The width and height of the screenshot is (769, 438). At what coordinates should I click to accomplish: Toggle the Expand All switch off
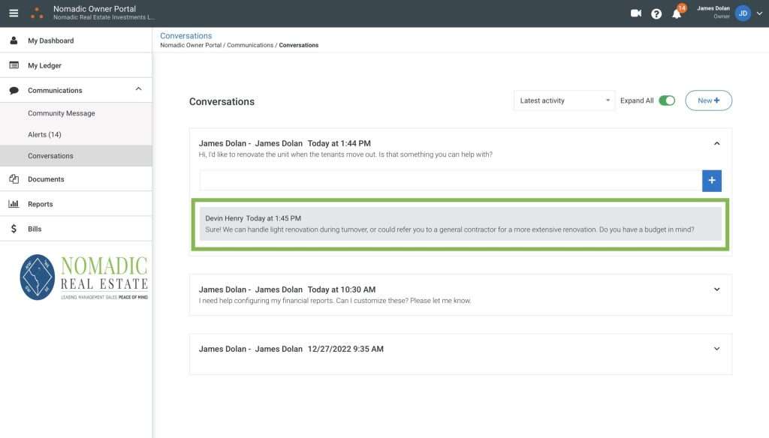[666, 100]
